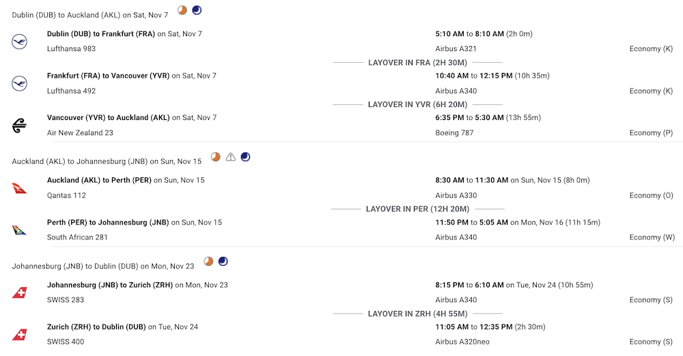
Task: Open the Johannesburg to Dublin trip header
Action: click(x=103, y=266)
